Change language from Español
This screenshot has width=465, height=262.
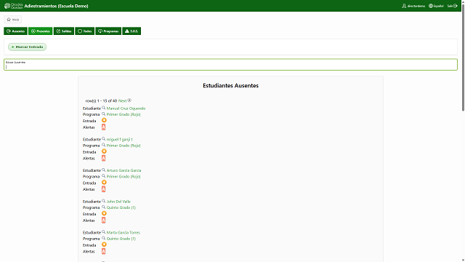[x=436, y=6]
